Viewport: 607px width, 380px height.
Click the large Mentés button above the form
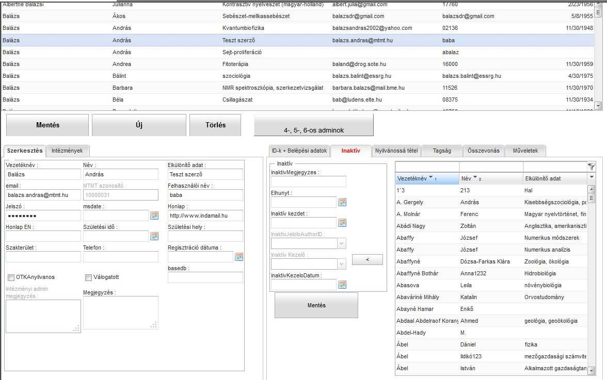pos(47,125)
